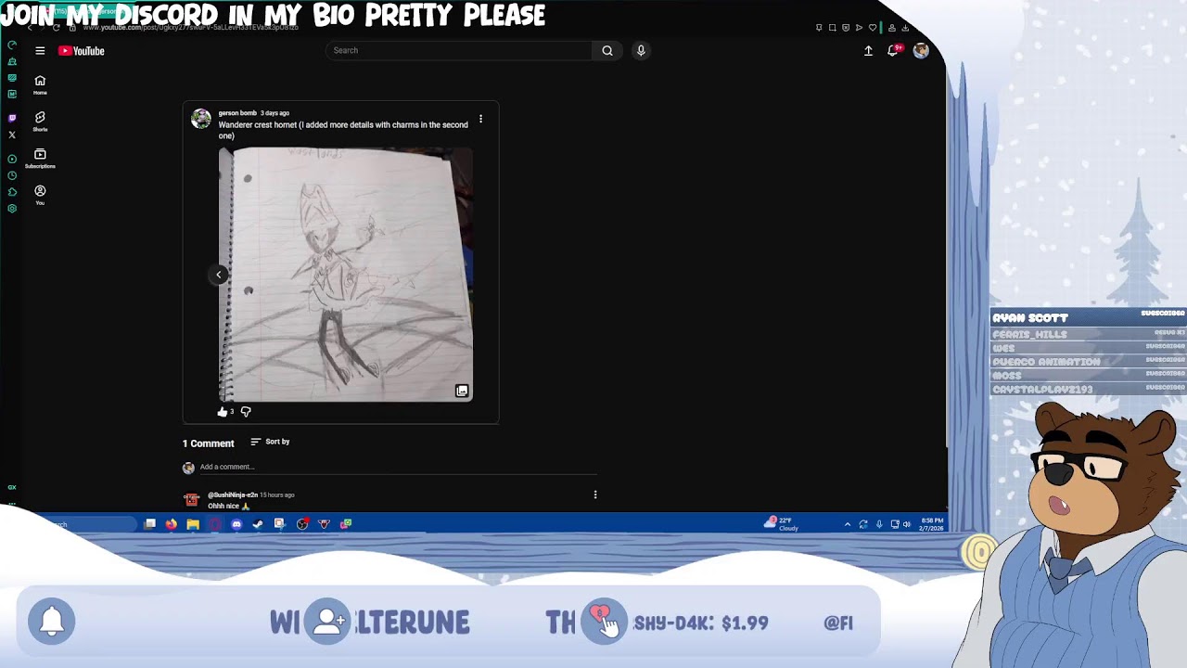Open the YouTube hamburger guide menu
This screenshot has width=1187, height=668.
click(40, 51)
